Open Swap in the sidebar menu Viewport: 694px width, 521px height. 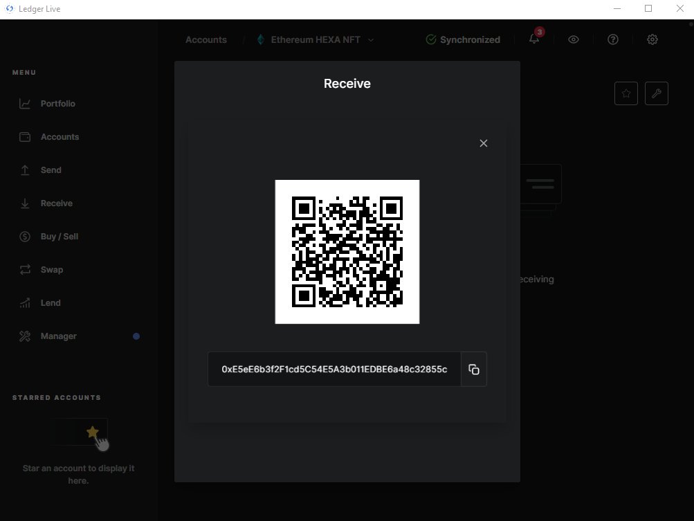[x=52, y=270]
